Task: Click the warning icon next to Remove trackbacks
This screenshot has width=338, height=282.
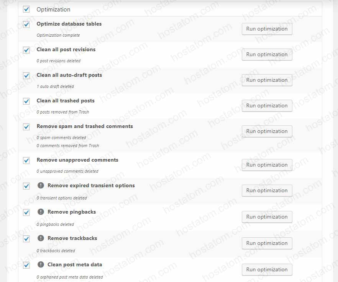Action: [x=41, y=238]
